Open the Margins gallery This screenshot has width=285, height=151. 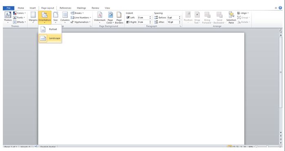point(33,18)
